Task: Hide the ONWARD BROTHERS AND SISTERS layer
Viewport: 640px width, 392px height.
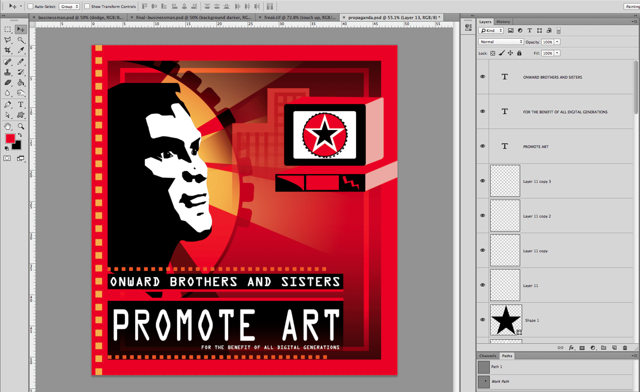Action: pos(483,77)
